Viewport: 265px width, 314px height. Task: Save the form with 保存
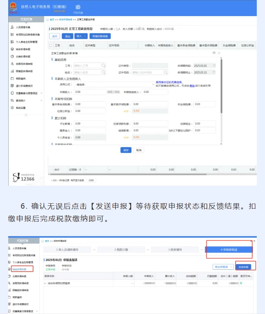(126, 150)
